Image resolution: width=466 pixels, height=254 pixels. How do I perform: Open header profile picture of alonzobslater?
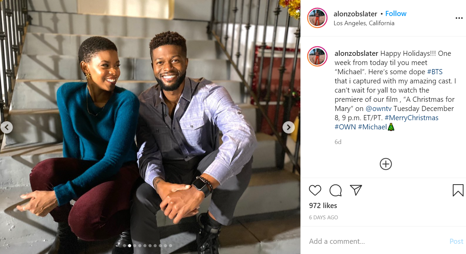(x=317, y=18)
